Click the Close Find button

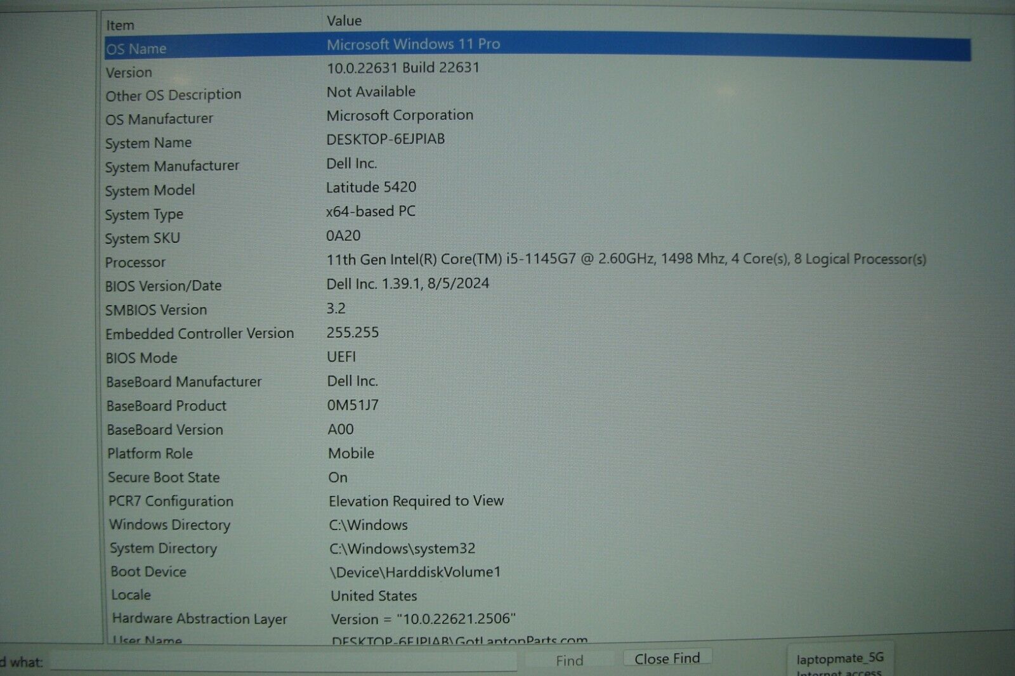pos(667,658)
